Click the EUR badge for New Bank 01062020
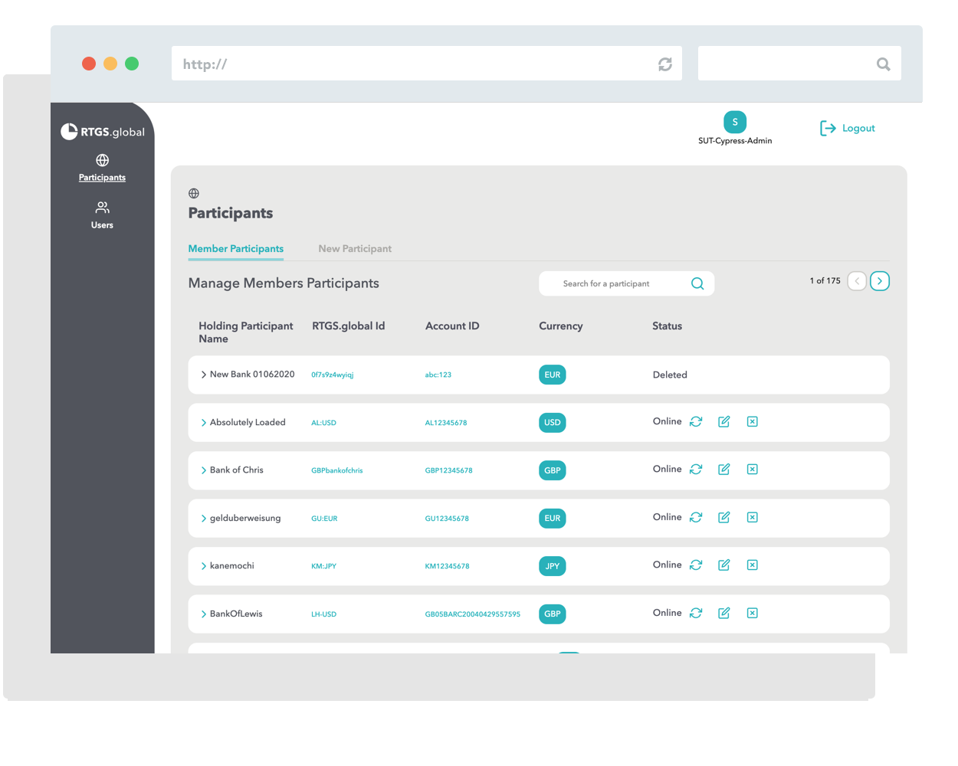 coord(552,375)
